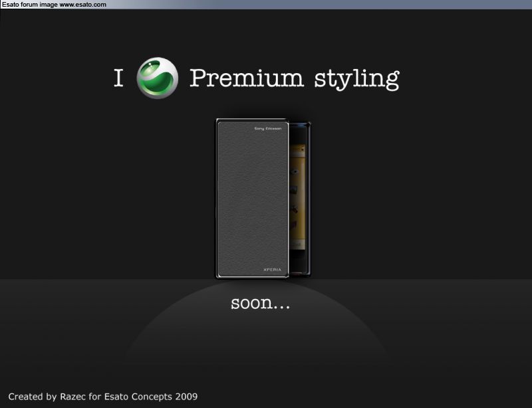Click the soon... teaser text
This screenshot has height=408, width=532.
(x=260, y=304)
